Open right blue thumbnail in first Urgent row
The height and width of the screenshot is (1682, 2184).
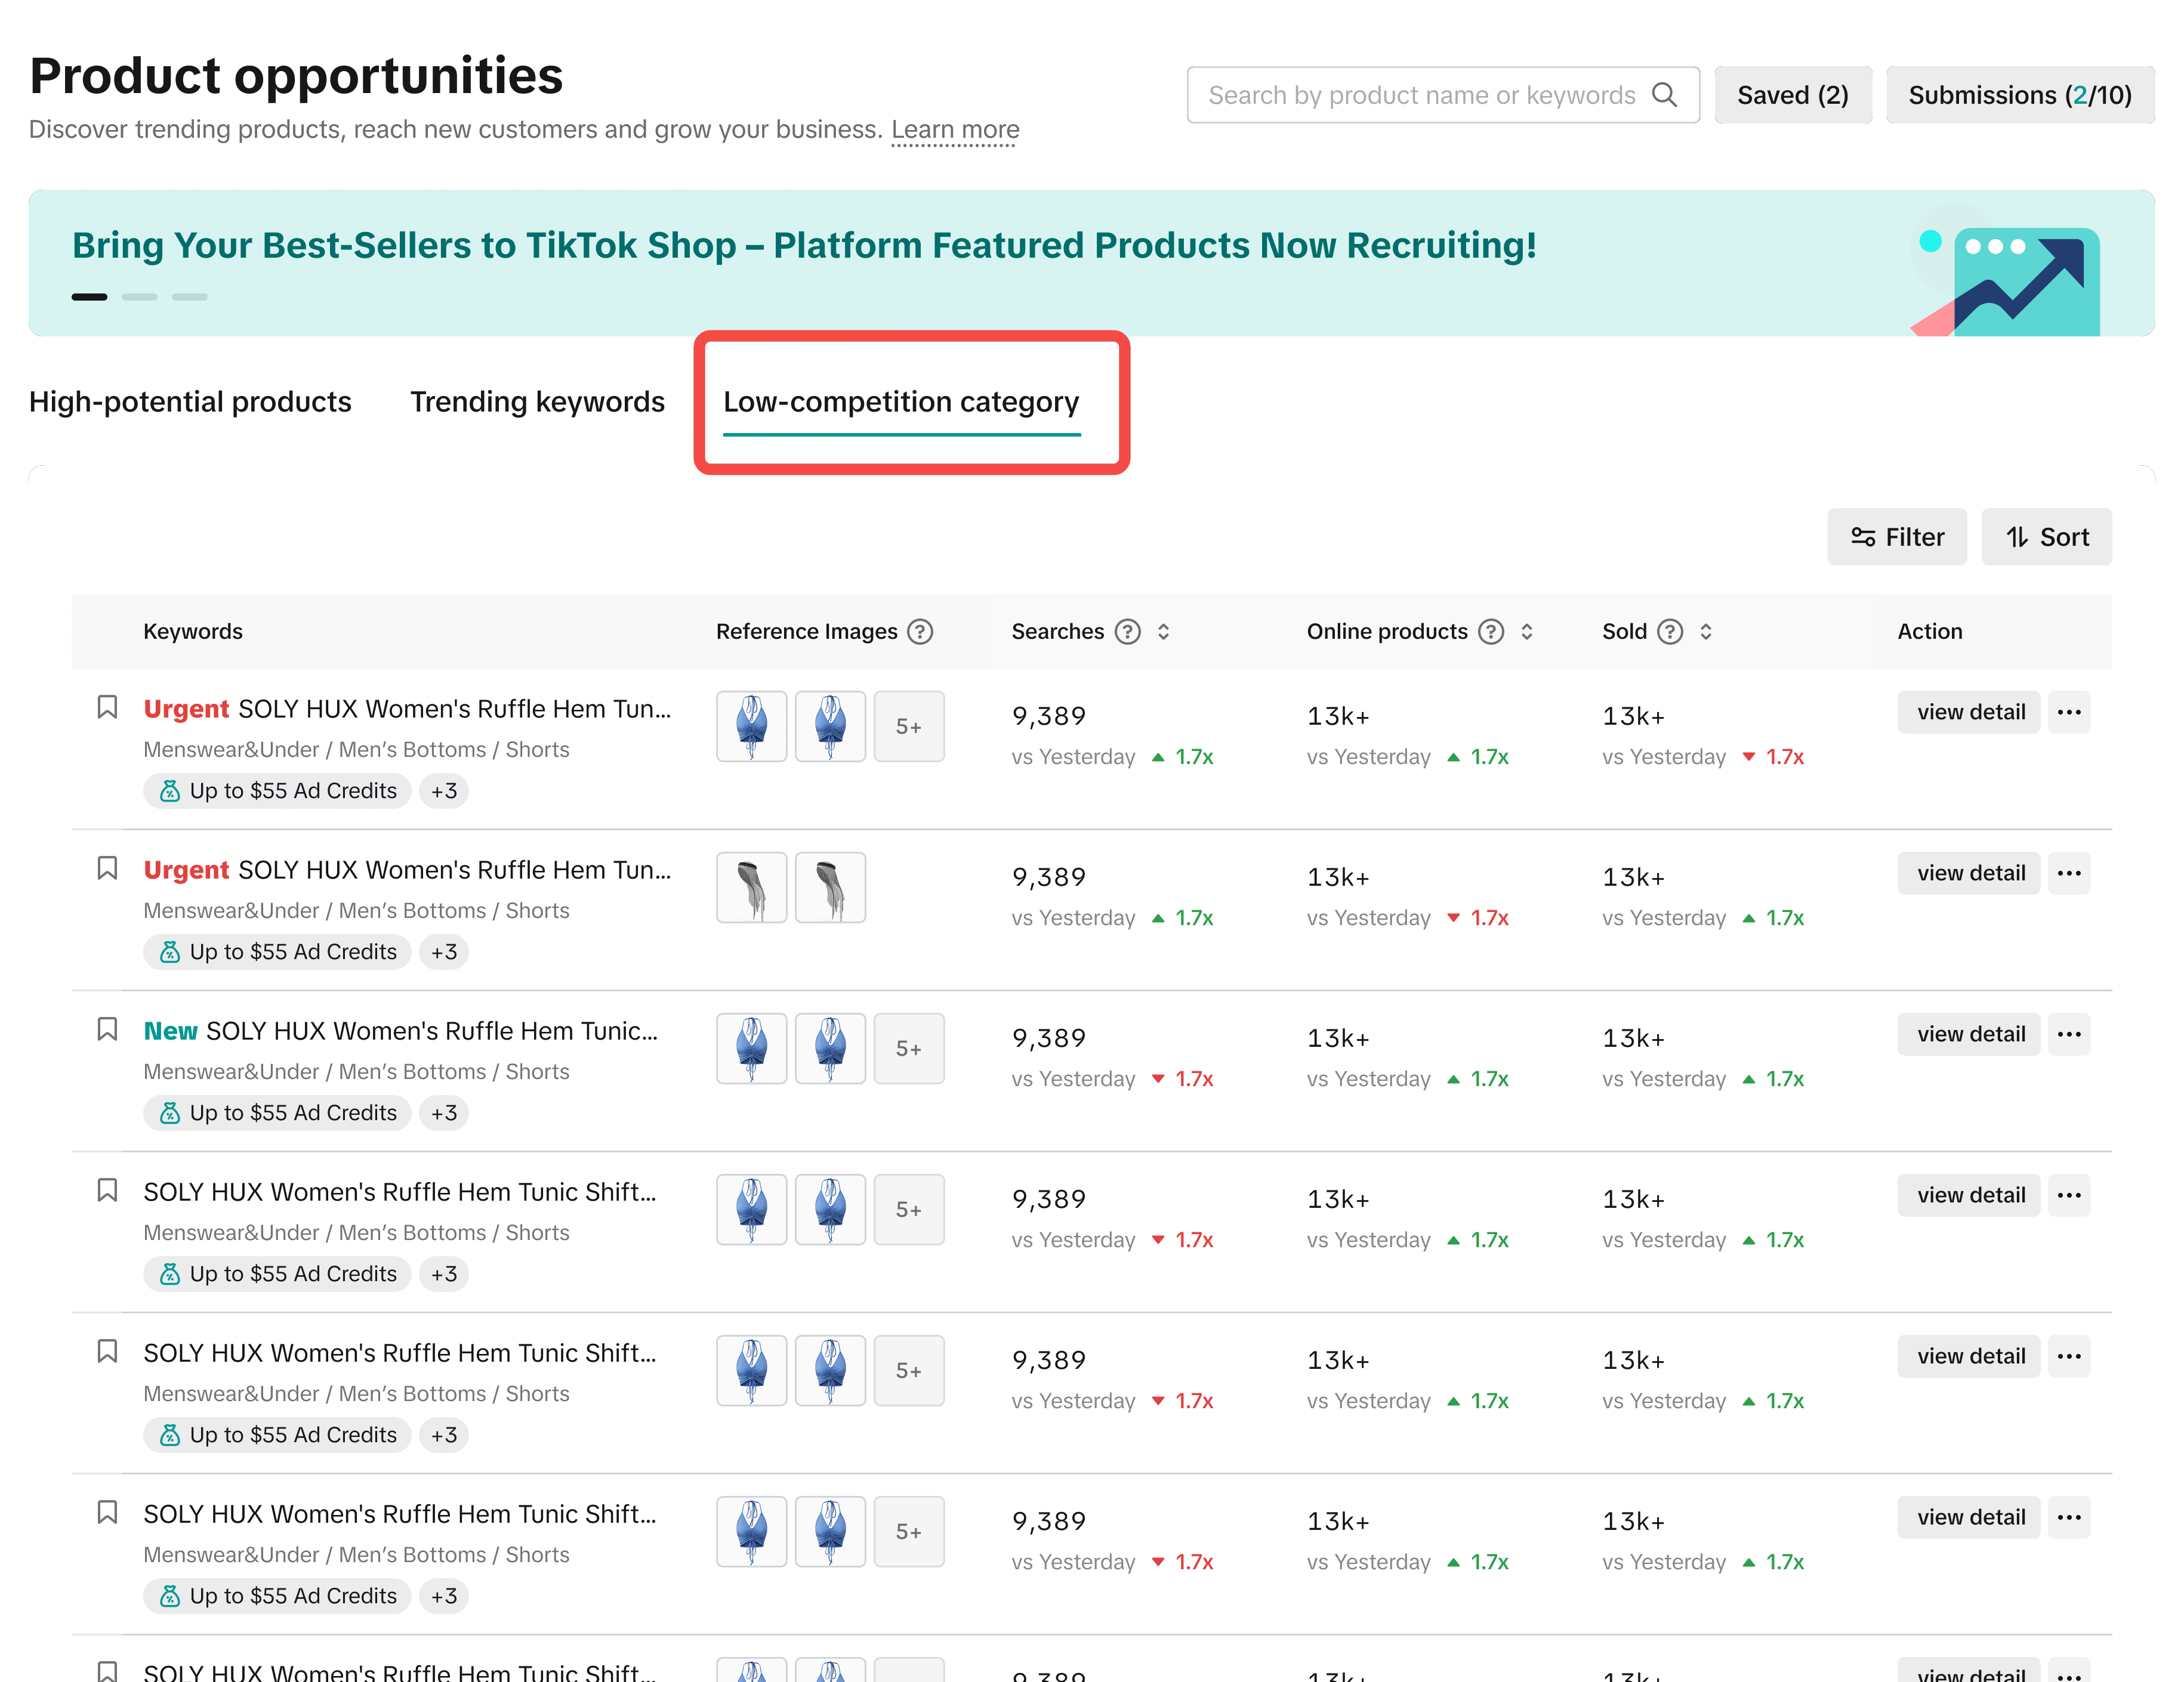pos(830,726)
